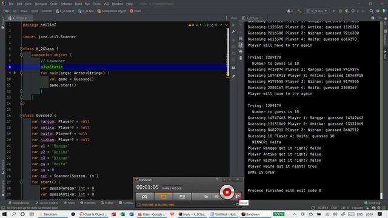Open Event Log in status bar
This screenshot has width=388, height=218.
coord(372,203)
